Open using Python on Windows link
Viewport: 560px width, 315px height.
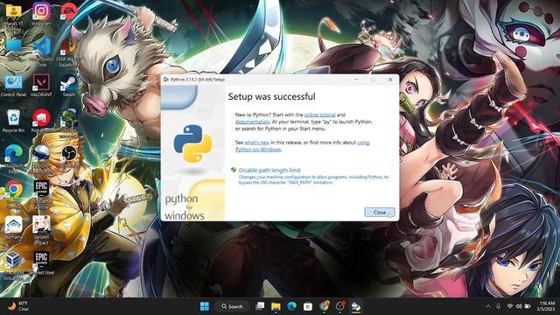(302, 146)
